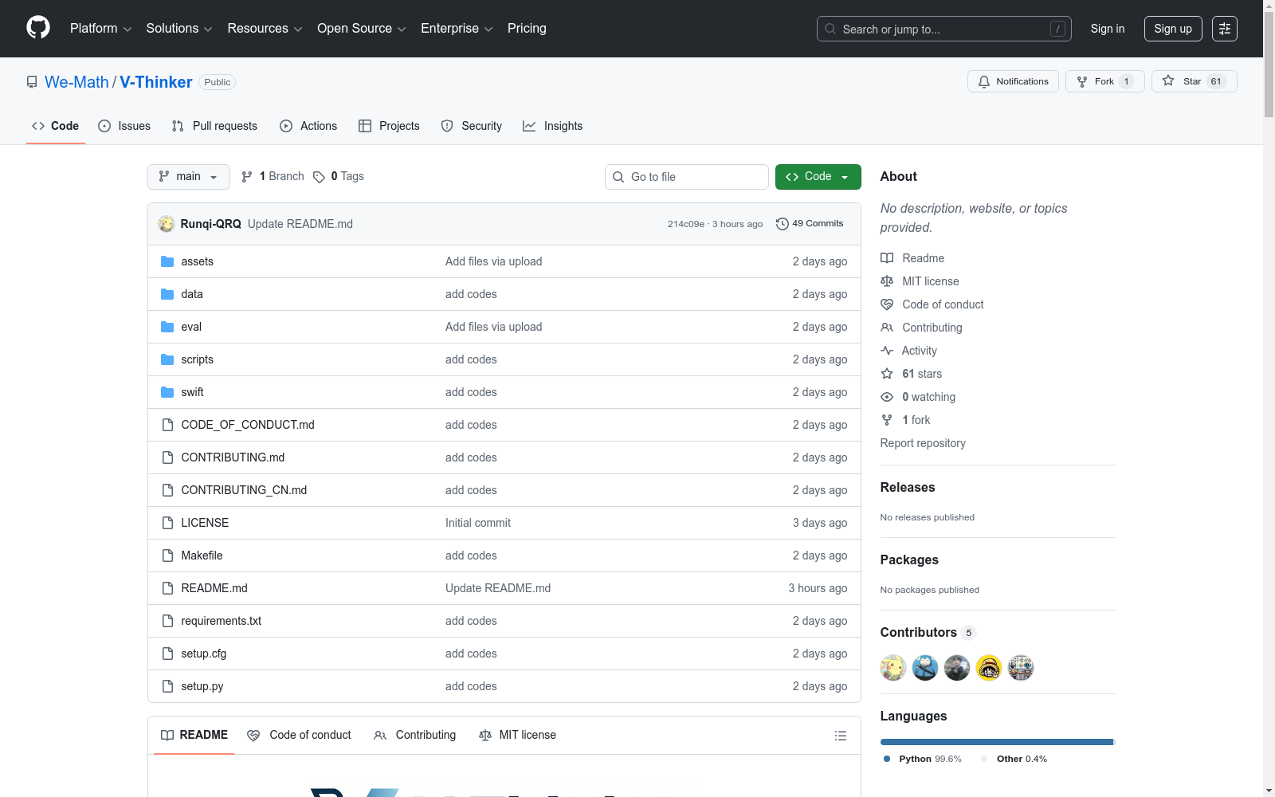Switch to the Projects tab
Screen dimensions: 1275x797
[x=389, y=126]
